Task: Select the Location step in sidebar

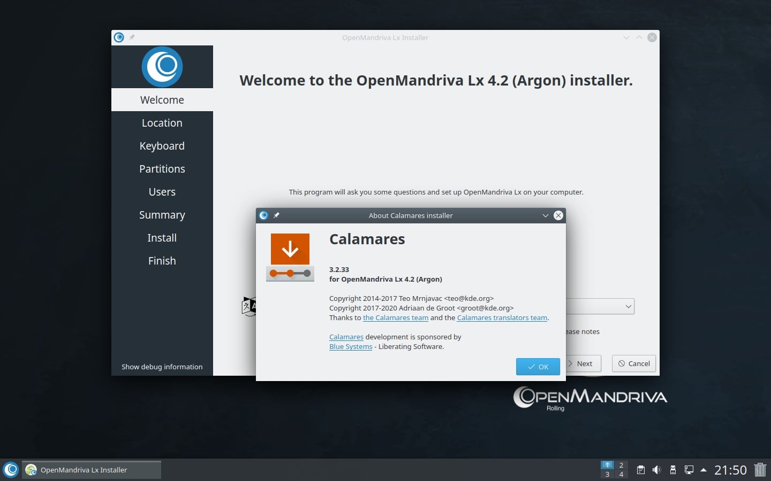Action: click(x=162, y=123)
